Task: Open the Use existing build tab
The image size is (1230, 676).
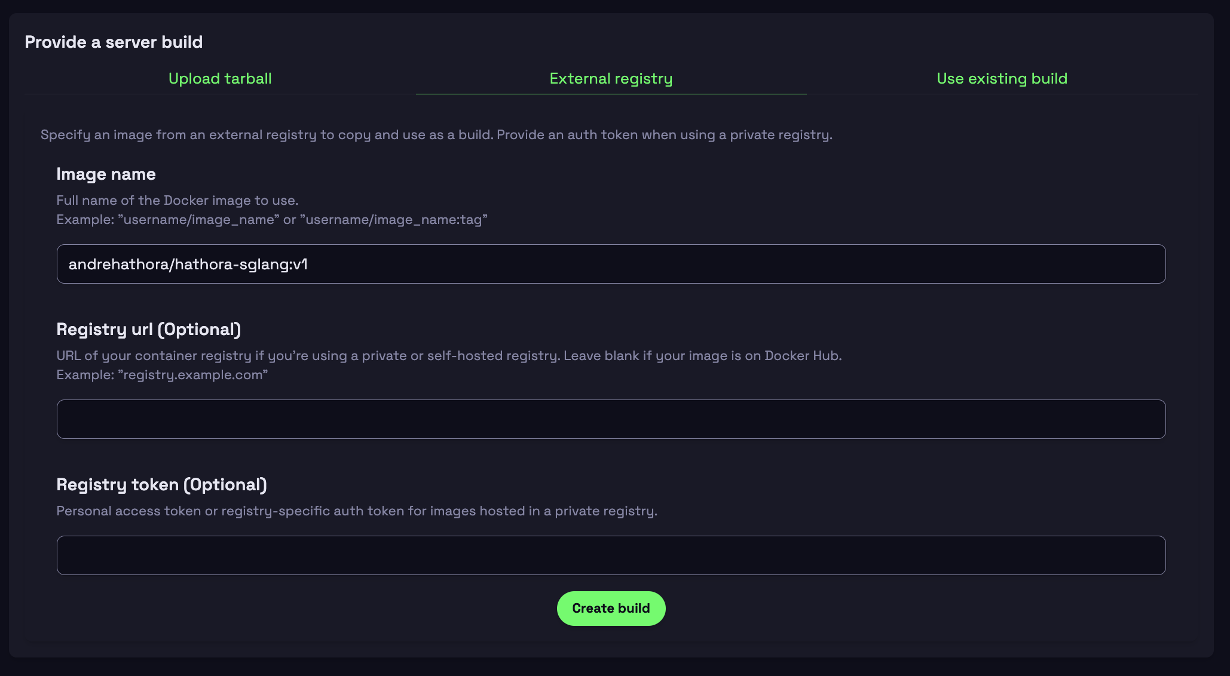Action: [x=1002, y=79]
